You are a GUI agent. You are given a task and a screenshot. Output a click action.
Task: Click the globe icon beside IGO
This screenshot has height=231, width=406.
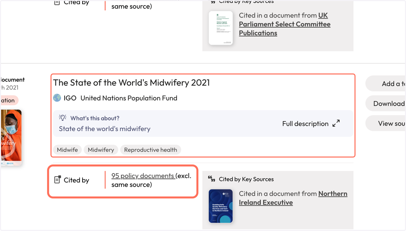[57, 98]
